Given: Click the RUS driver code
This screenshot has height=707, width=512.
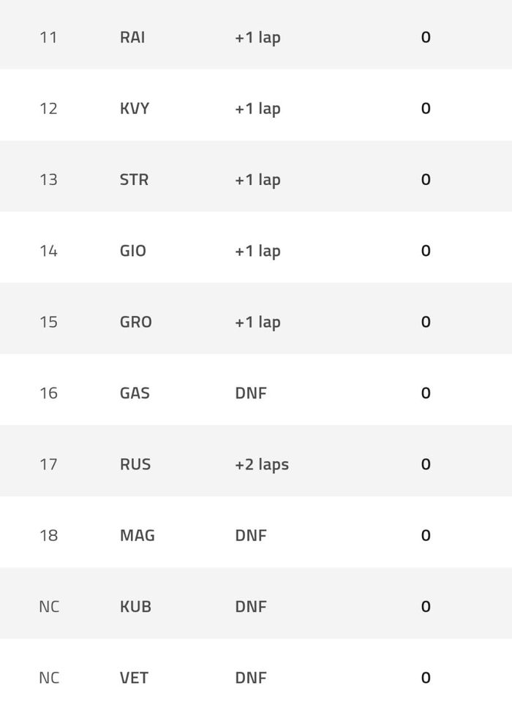Looking at the screenshot, I should coord(135,464).
